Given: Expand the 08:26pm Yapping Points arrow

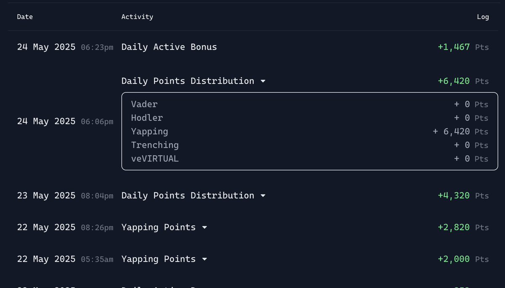Looking at the screenshot, I should tap(205, 227).
